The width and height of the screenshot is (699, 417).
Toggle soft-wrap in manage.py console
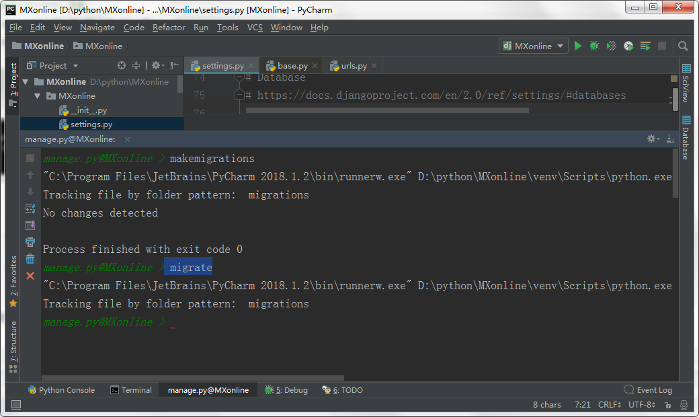click(x=30, y=208)
